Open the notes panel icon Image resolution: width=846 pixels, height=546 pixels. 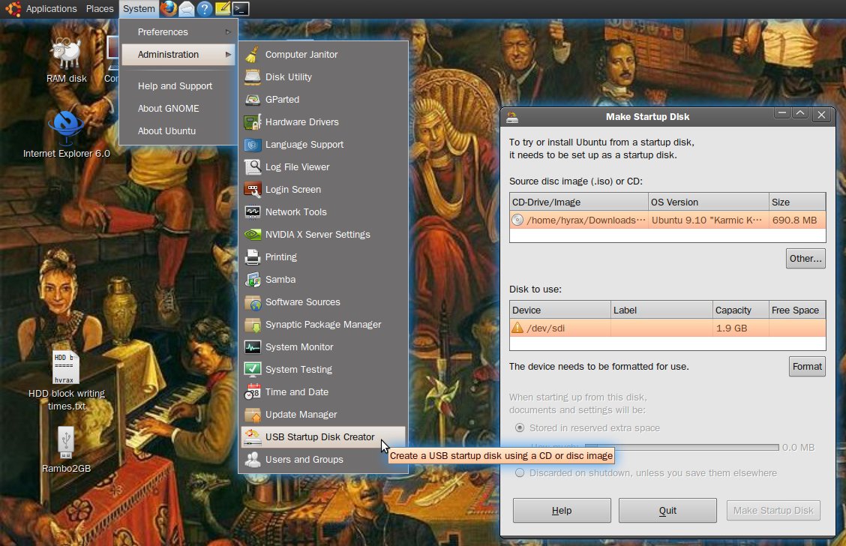[x=222, y=9]
